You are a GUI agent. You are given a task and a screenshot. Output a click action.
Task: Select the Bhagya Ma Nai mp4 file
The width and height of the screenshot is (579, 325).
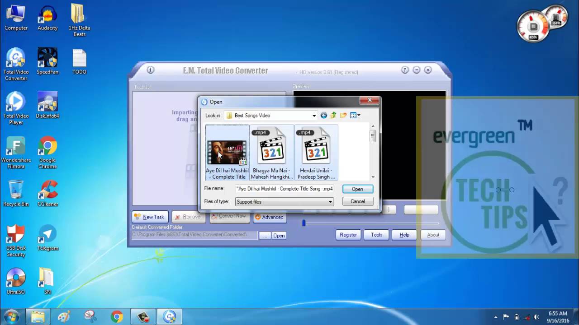(271, 153)
